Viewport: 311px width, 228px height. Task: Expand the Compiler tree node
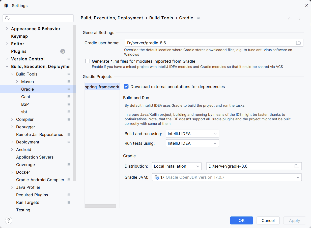click(12, 119)
